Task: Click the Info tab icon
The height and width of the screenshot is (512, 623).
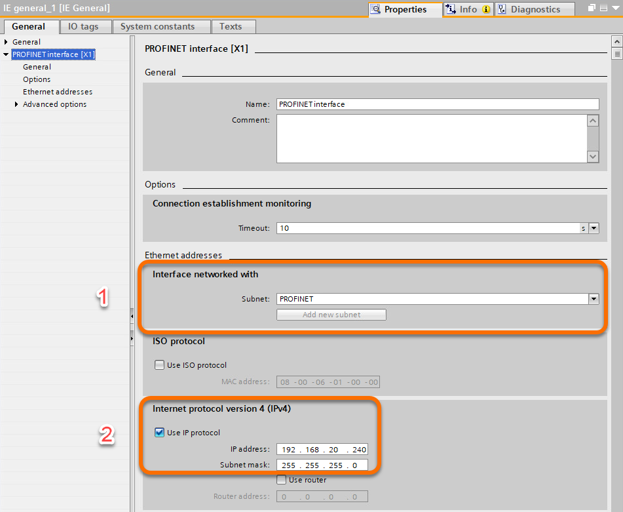Action: pyautogui.click(x=451, y=9)
